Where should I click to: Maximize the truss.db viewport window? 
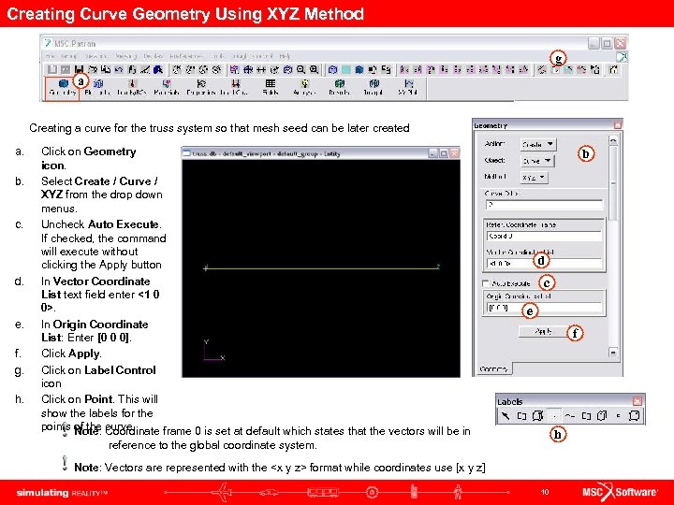click(444, 153)
